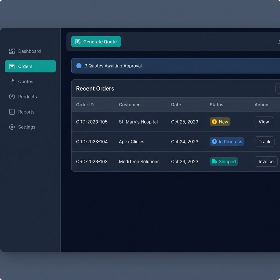Click customer St. Mary's Hospital
This screenshot has height=280, width=280.
pos(138,122)
